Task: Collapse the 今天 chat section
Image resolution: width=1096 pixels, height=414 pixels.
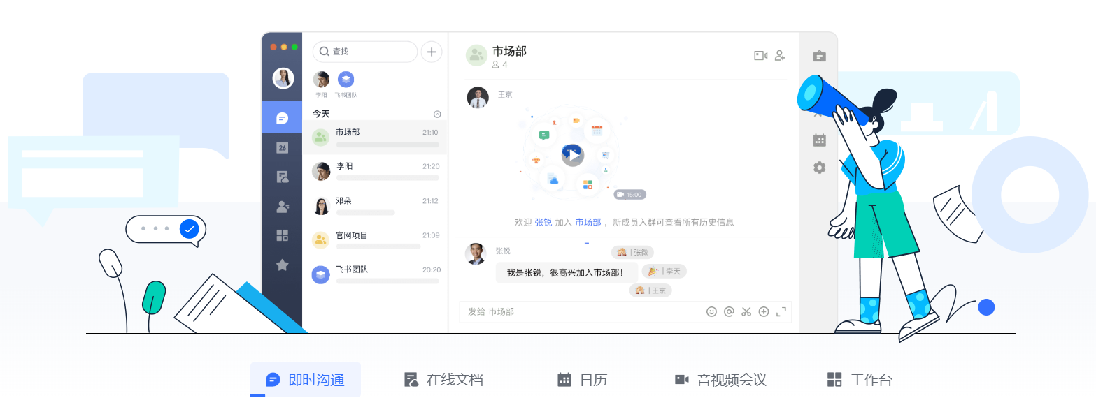Action: (x=437, y=114)
